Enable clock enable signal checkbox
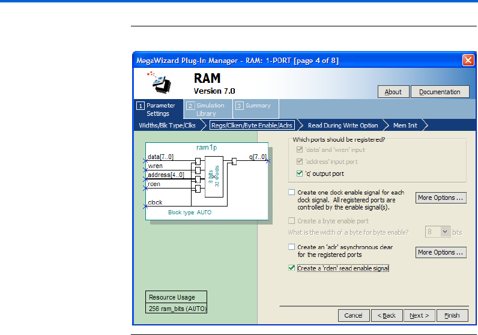The width and height of the screenshot is (478, 335). pos(292,192)
